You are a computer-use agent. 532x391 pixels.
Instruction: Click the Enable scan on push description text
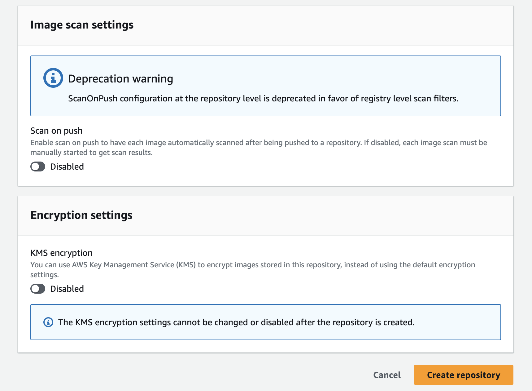[x=258, y=147]
